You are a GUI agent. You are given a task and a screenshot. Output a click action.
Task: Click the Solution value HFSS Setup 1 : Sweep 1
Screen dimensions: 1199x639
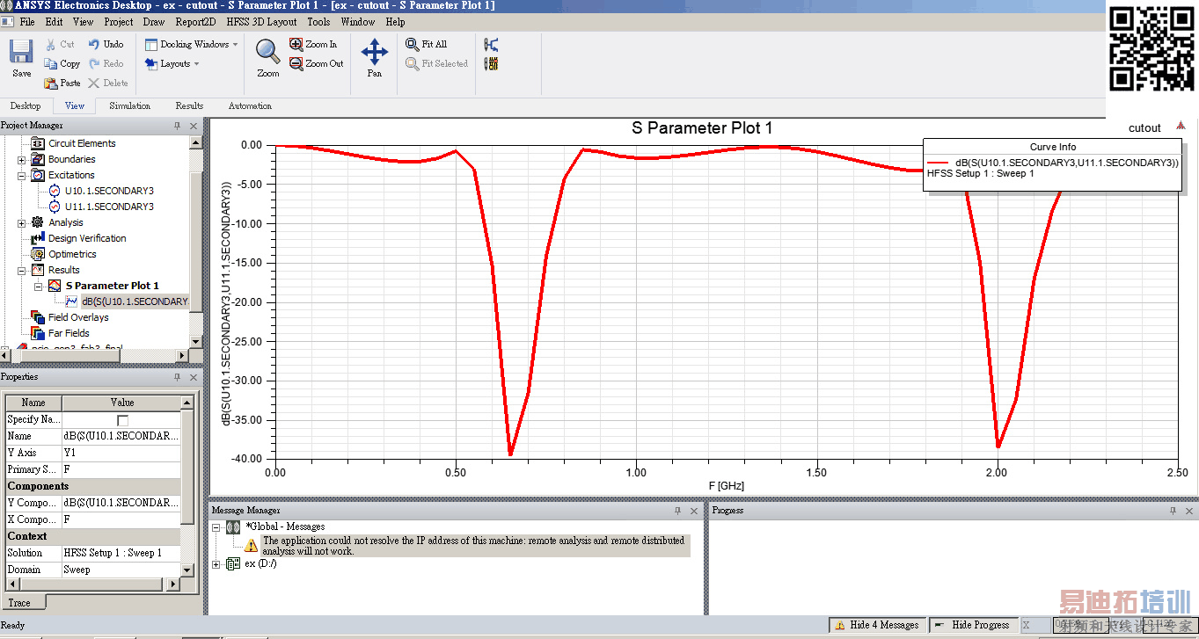coord(121,553)
